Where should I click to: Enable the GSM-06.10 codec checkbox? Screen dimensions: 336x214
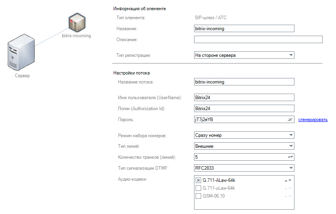[x=198, y=196]
